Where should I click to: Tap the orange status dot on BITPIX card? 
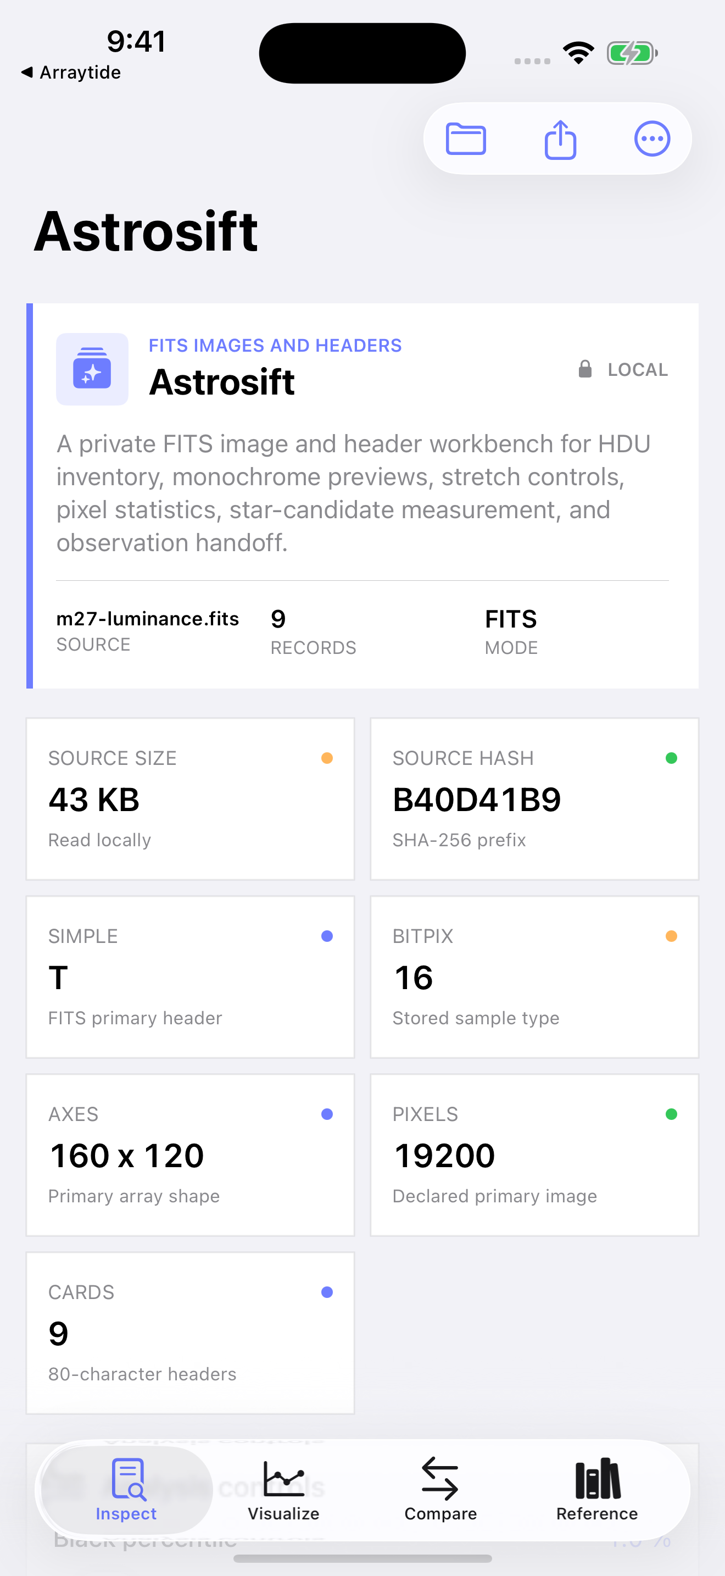[x=671, y=936]
